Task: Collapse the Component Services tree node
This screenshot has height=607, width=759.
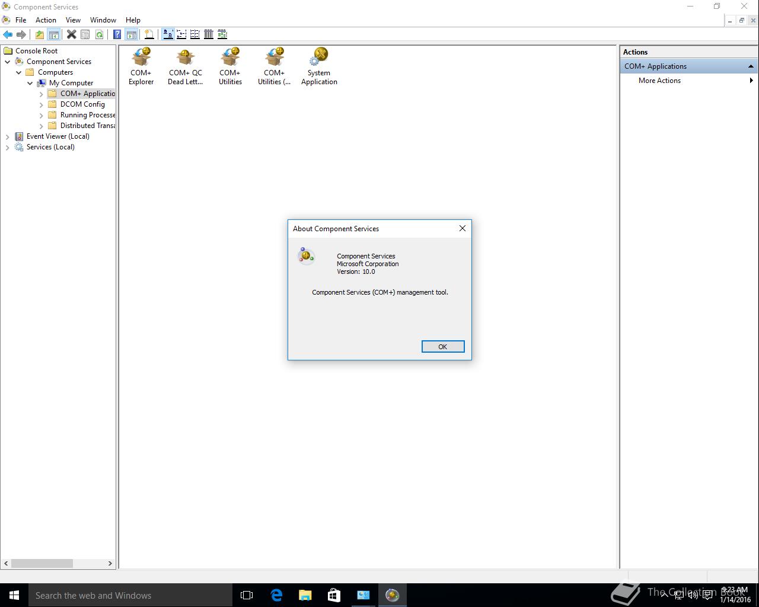Action: click(x=8, y=62)
